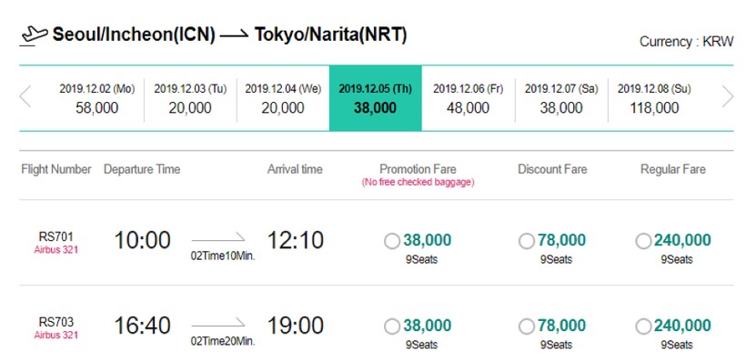This screenshot has height=361, width=746.
Task: Select RS703 Discount Fare 78,000
Action: pyautogui.click(x=527, y=326)
